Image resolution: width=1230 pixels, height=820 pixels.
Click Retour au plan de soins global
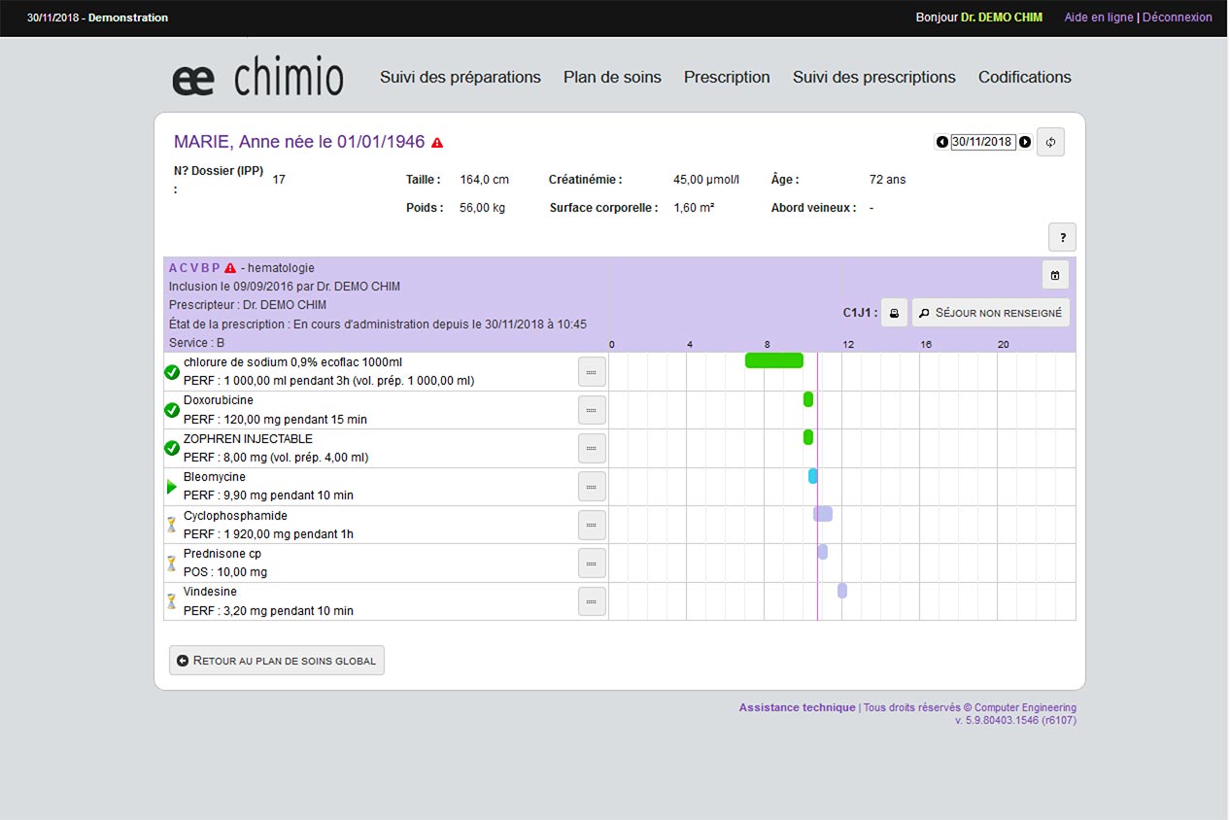[x=277, y=661]
